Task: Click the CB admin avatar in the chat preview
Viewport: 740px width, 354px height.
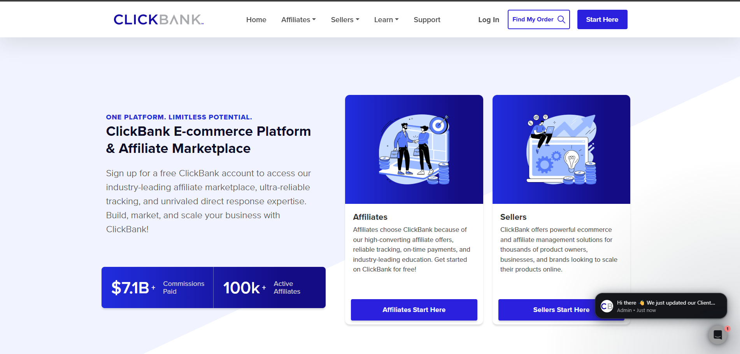Action: [607, 306]
